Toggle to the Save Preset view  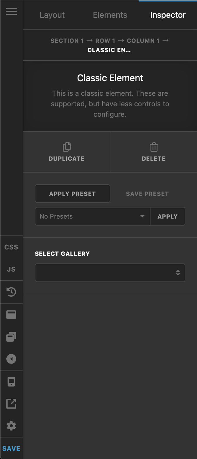click(x=147, y=194)
